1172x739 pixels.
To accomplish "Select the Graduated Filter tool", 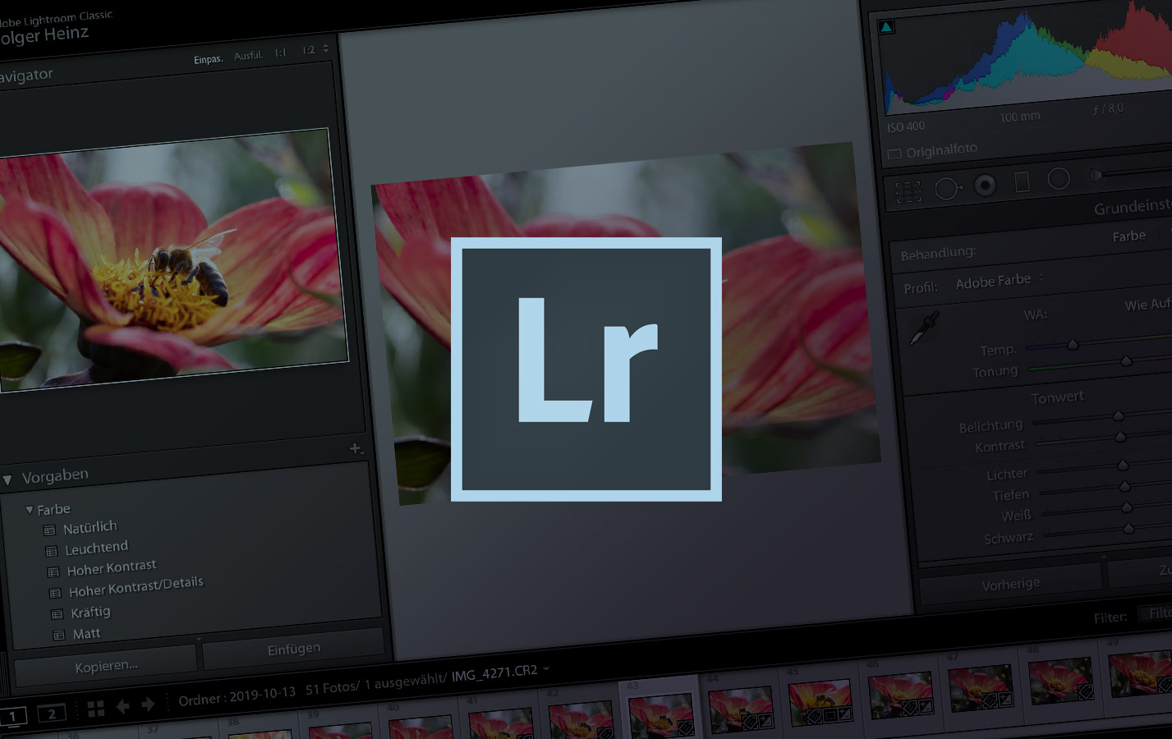I will [x=1022, y=181].
